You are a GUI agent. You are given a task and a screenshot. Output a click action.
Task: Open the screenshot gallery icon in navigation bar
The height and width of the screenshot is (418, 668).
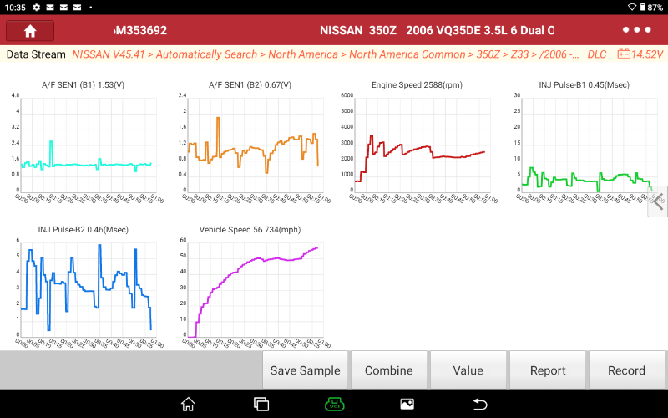pos(407,404)
